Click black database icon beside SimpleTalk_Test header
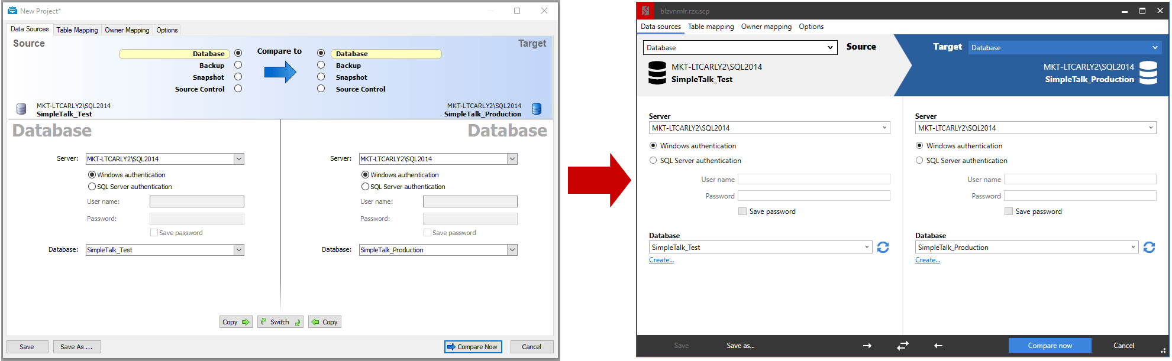This screenshot has height=361, width=1172. coord(657,73)
